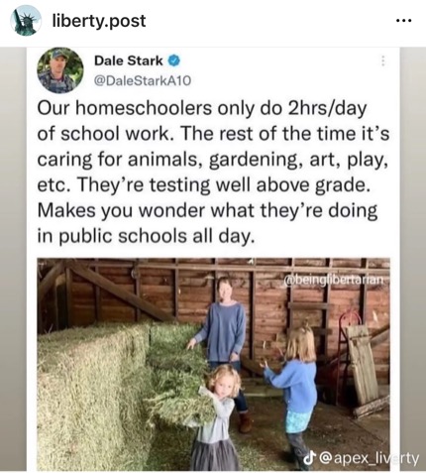426x473 pixels.
Task: Click the blue verified badge
Action: (x=174, y=60)
